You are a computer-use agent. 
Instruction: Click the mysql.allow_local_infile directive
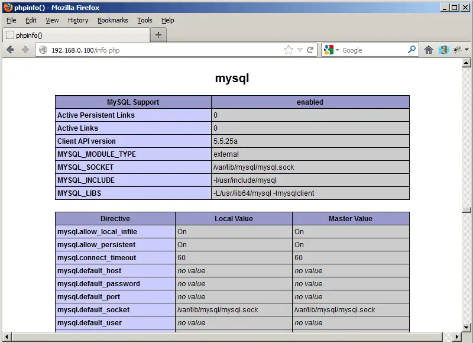pyautogui.click(x=97, y=231)
